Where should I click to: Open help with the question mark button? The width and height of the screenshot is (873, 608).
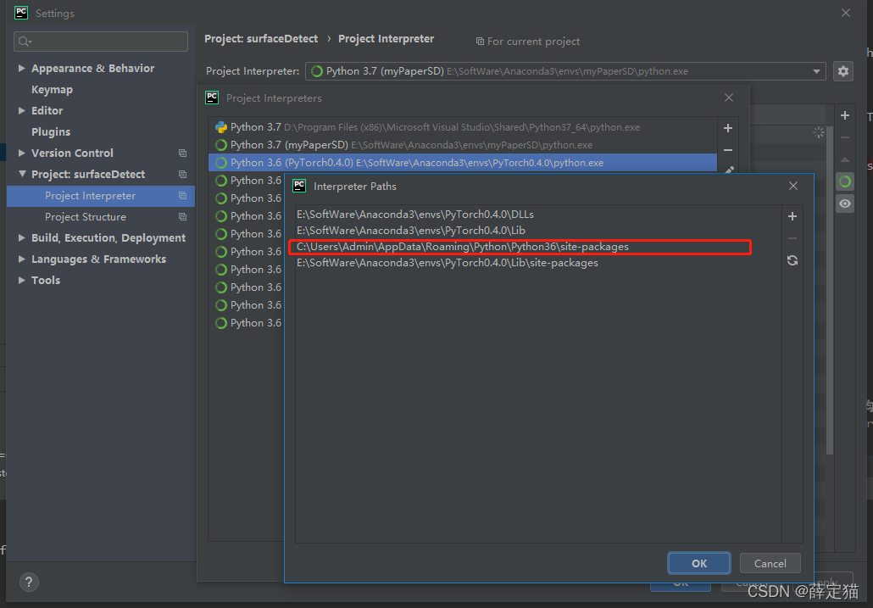29,583
